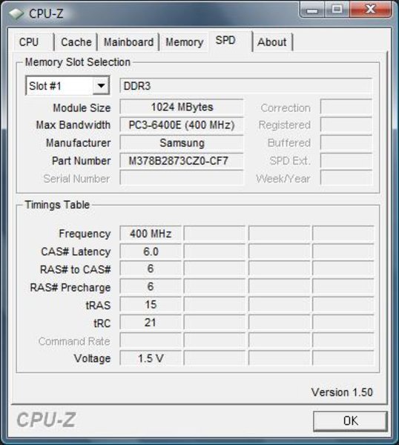Image resolution: width=399 pixels, height=445 pixels.
Task: Click the DDR3 memory type field
Action: tap(245, 86)
